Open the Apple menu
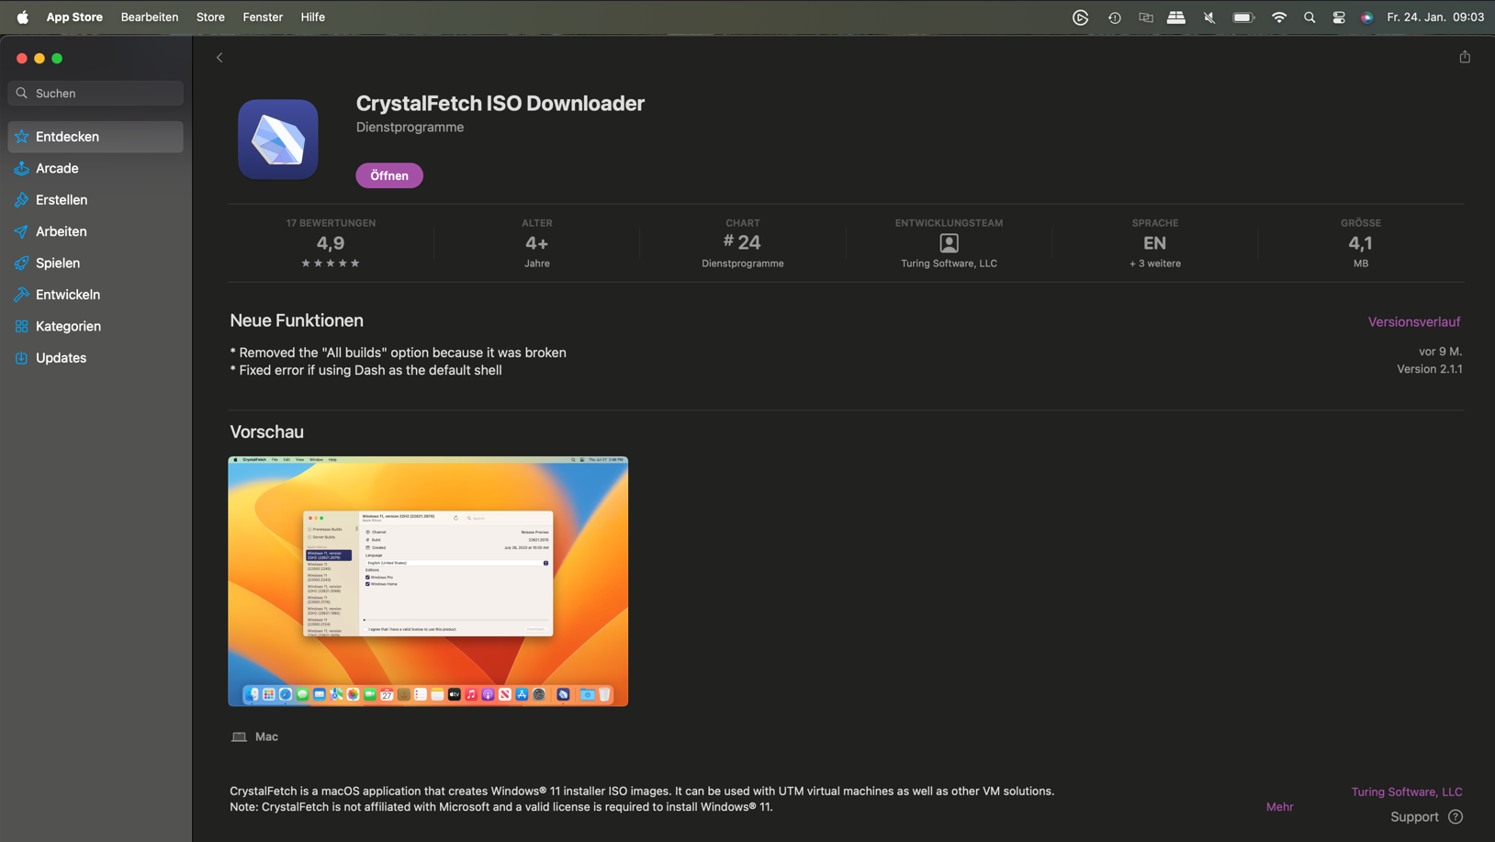 (x=22, y=17)
